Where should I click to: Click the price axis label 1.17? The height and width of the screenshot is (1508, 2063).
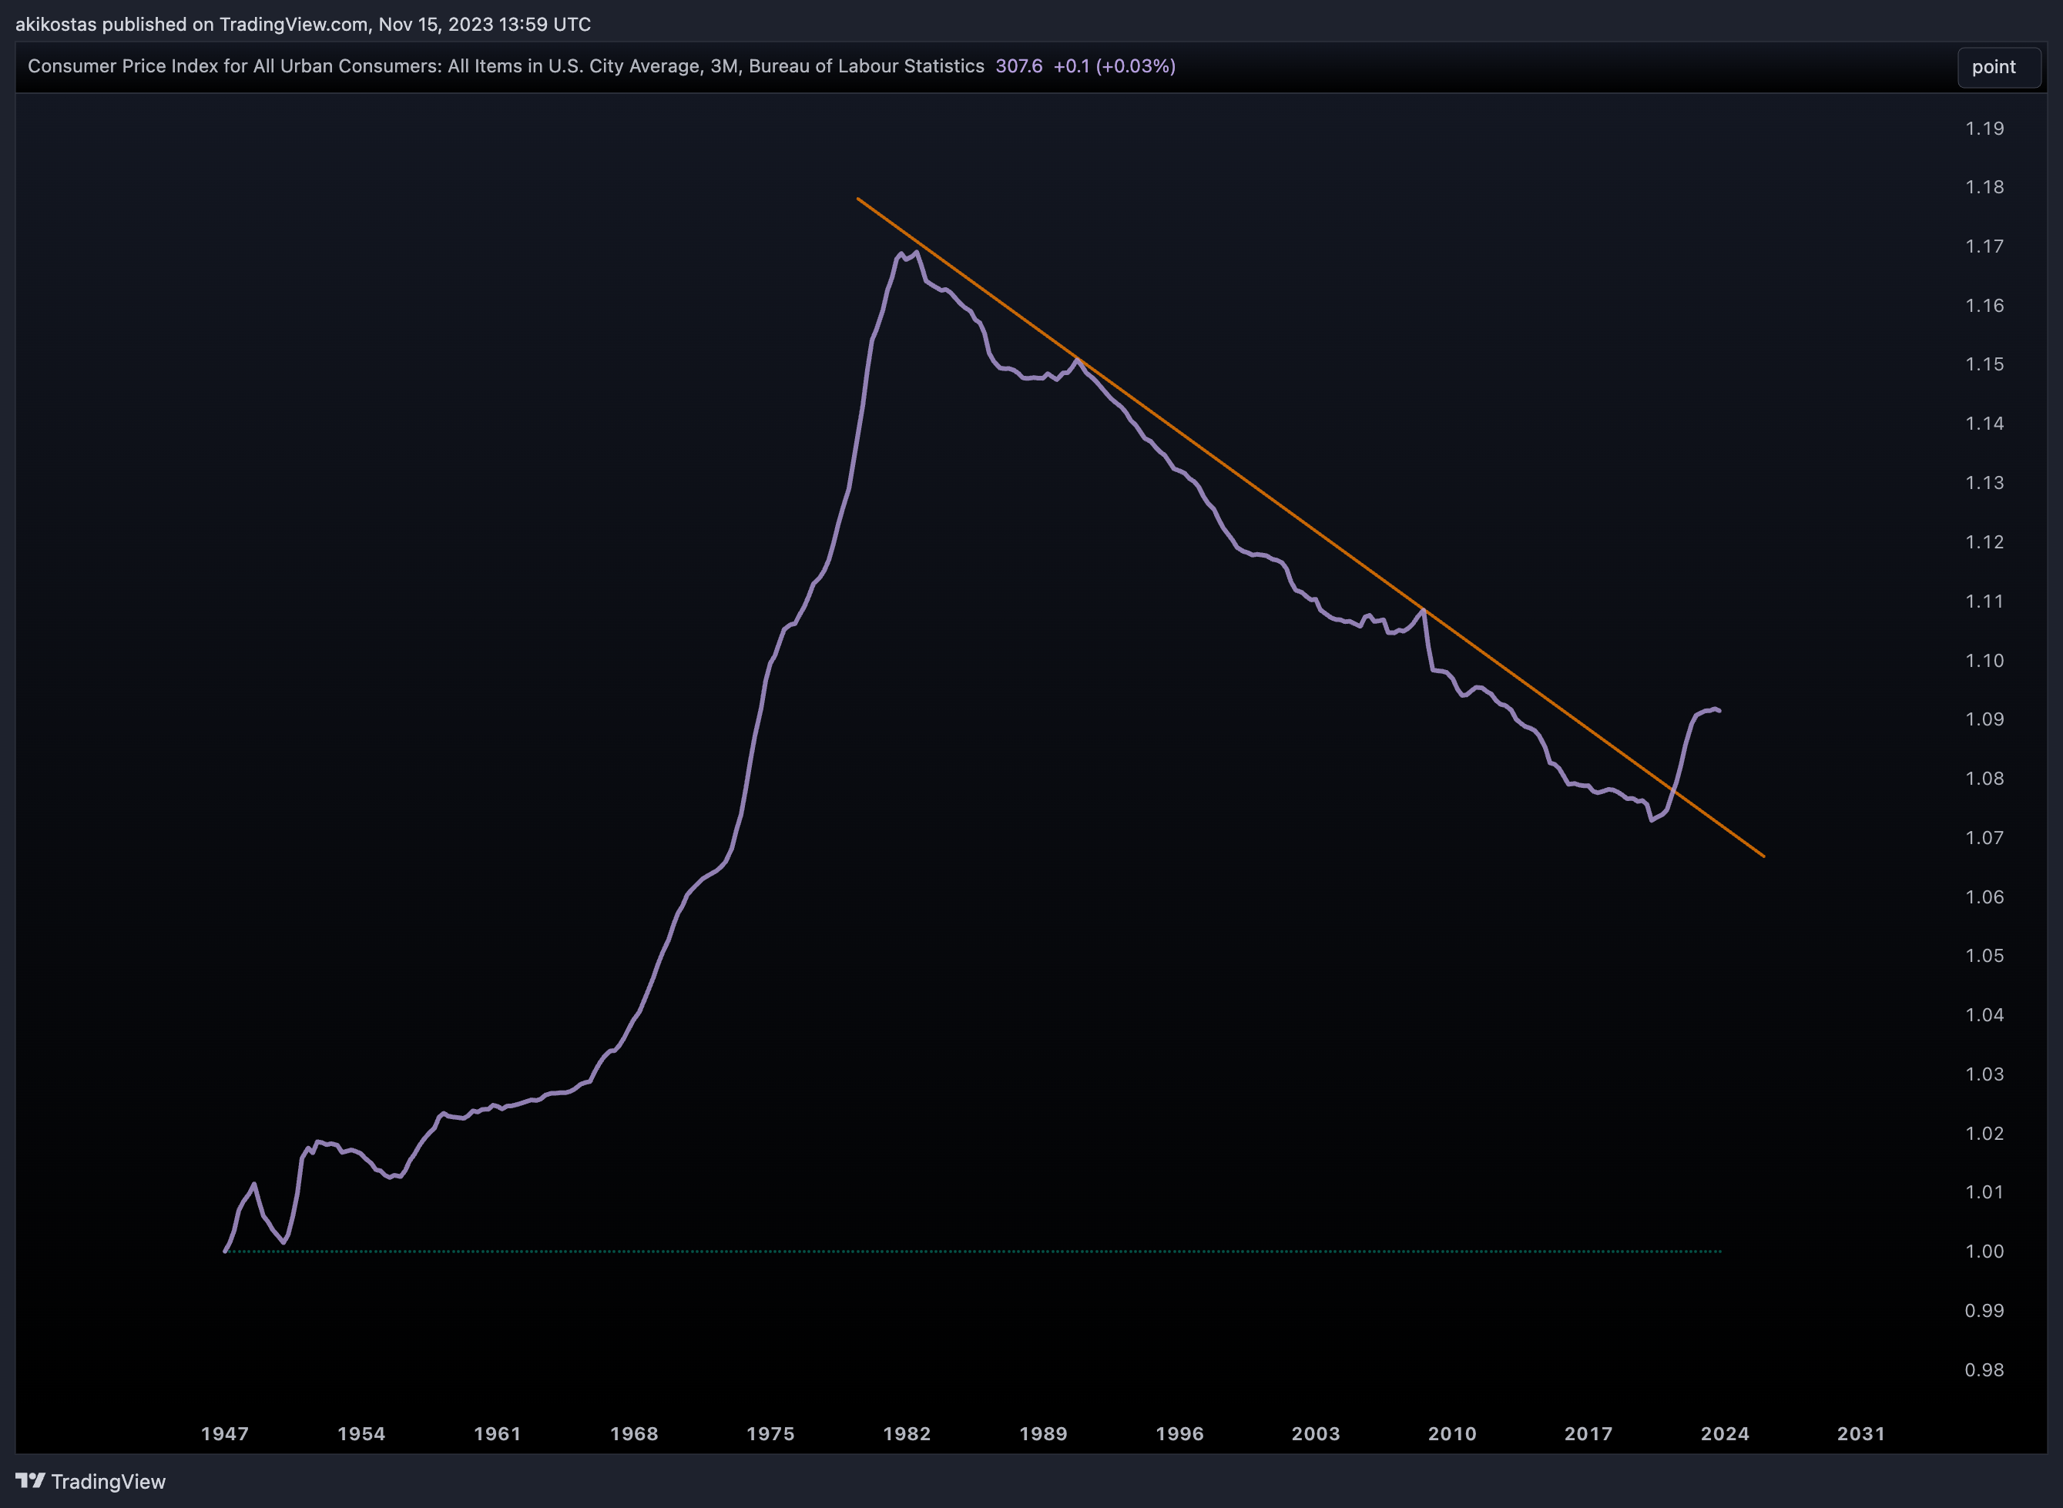[x=1984, y=246]
